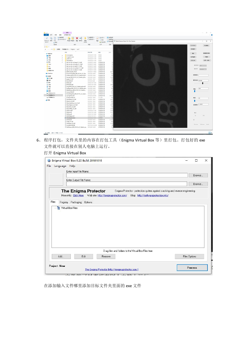Click the camera preview image showing digits
Image resolution: width=242 pixels, height=342 pixels.
tap(150, 86)
